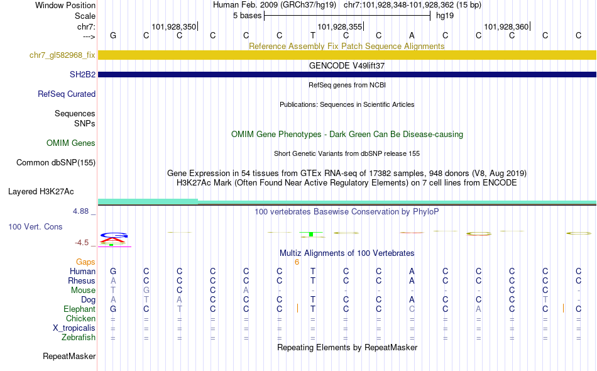Viewport: 597px width, 371px height.
Task: Click 100 Vert. Cons track label
Action: point(35,227)
